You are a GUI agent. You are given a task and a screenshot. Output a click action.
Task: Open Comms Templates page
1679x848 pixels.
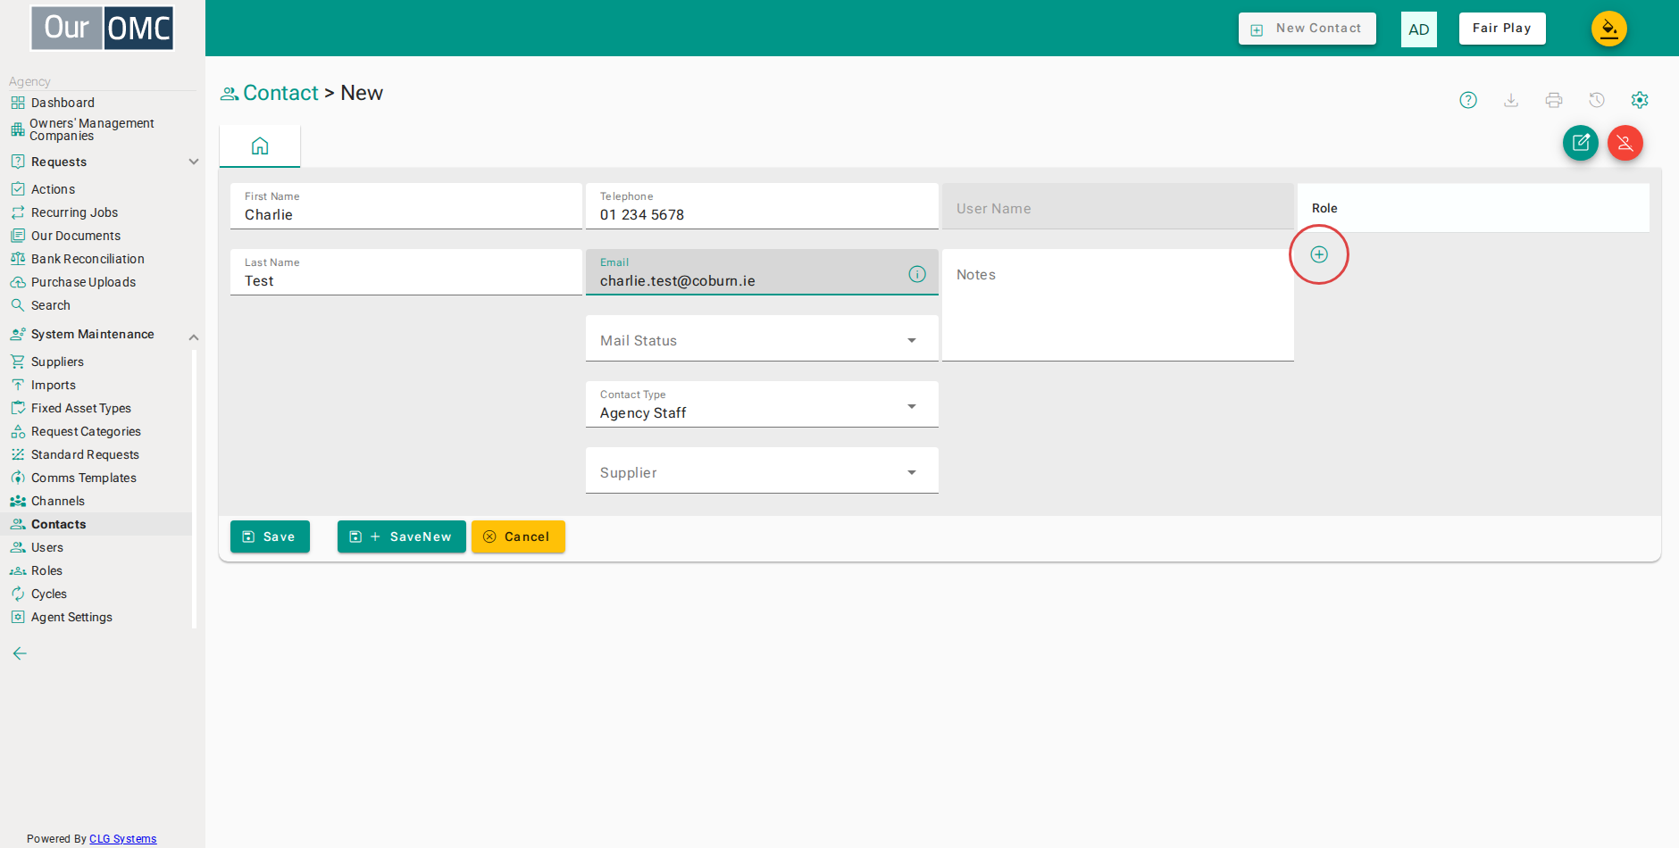tap(84, 478)
